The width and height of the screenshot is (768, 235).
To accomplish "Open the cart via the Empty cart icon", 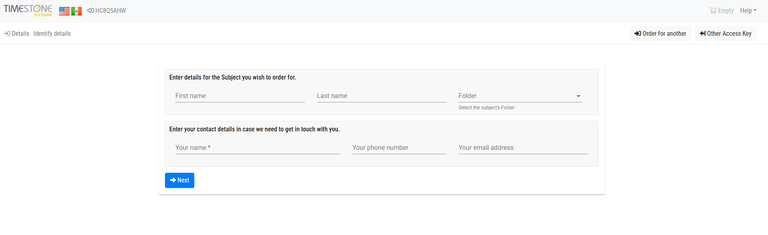I will click(712, 10).
